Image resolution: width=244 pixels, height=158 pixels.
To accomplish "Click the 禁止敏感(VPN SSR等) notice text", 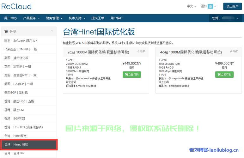I will 118,43.
